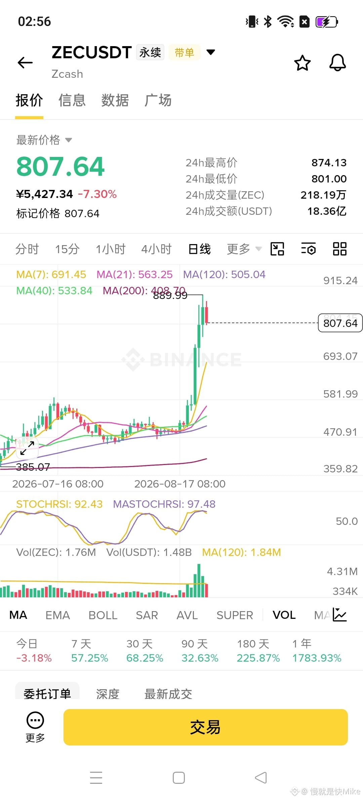The image size is (363, 800).
Task: Tap Android back triangle button
Action: click(x=261, y=778)
